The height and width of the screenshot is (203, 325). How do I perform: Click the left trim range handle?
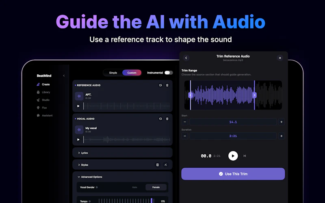[191, 95]
